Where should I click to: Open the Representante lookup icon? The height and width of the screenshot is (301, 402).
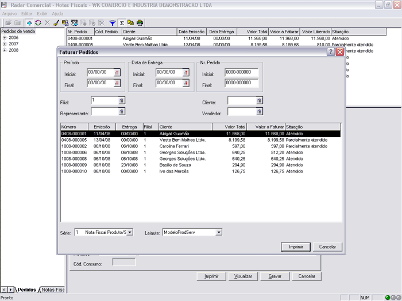(x=121, y=112)
